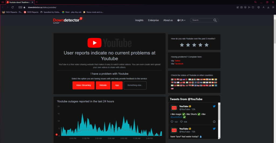This screenshot has height=143, width=276.
Task: Open the @justinflom mention link
Action: (176, 117)
